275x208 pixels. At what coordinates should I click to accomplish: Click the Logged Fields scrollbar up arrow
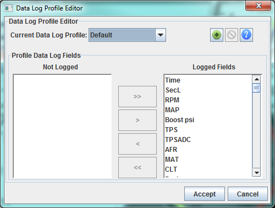[x=256, y=79]
